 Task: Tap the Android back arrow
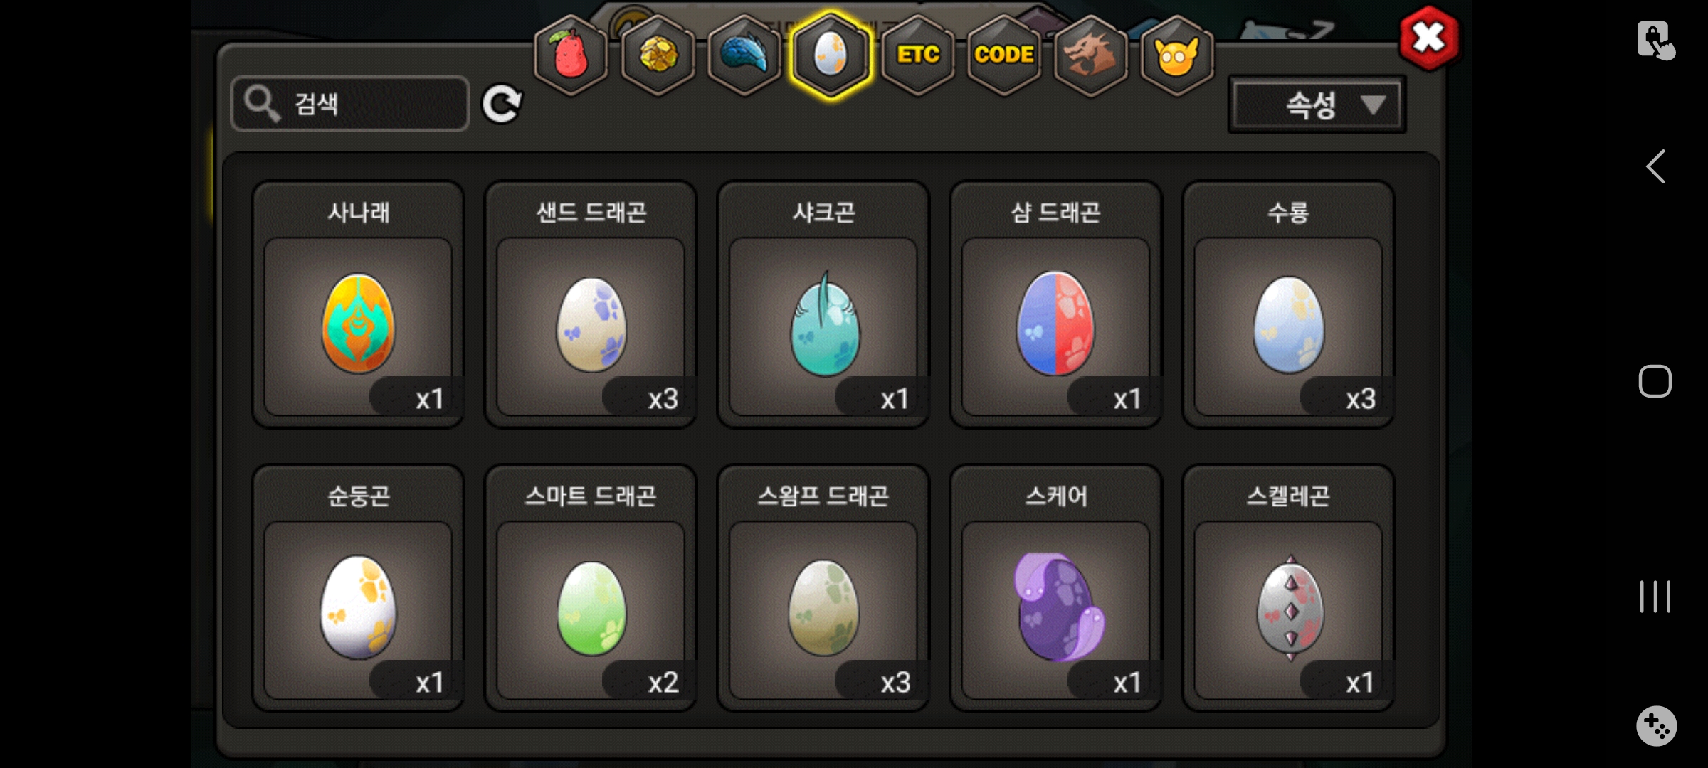coord(1655,166)
